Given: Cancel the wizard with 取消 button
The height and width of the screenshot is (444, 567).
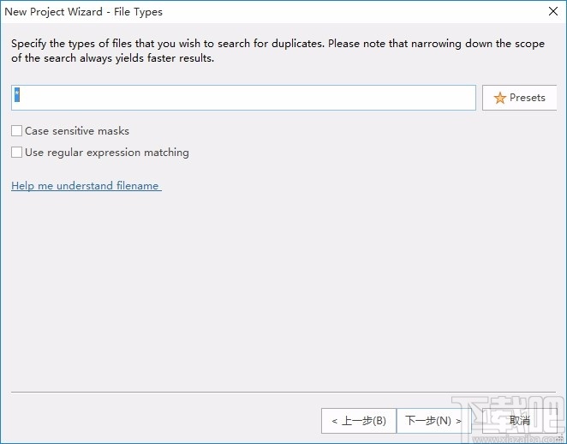Looking at the screenshot, I should tap(520, 421).
